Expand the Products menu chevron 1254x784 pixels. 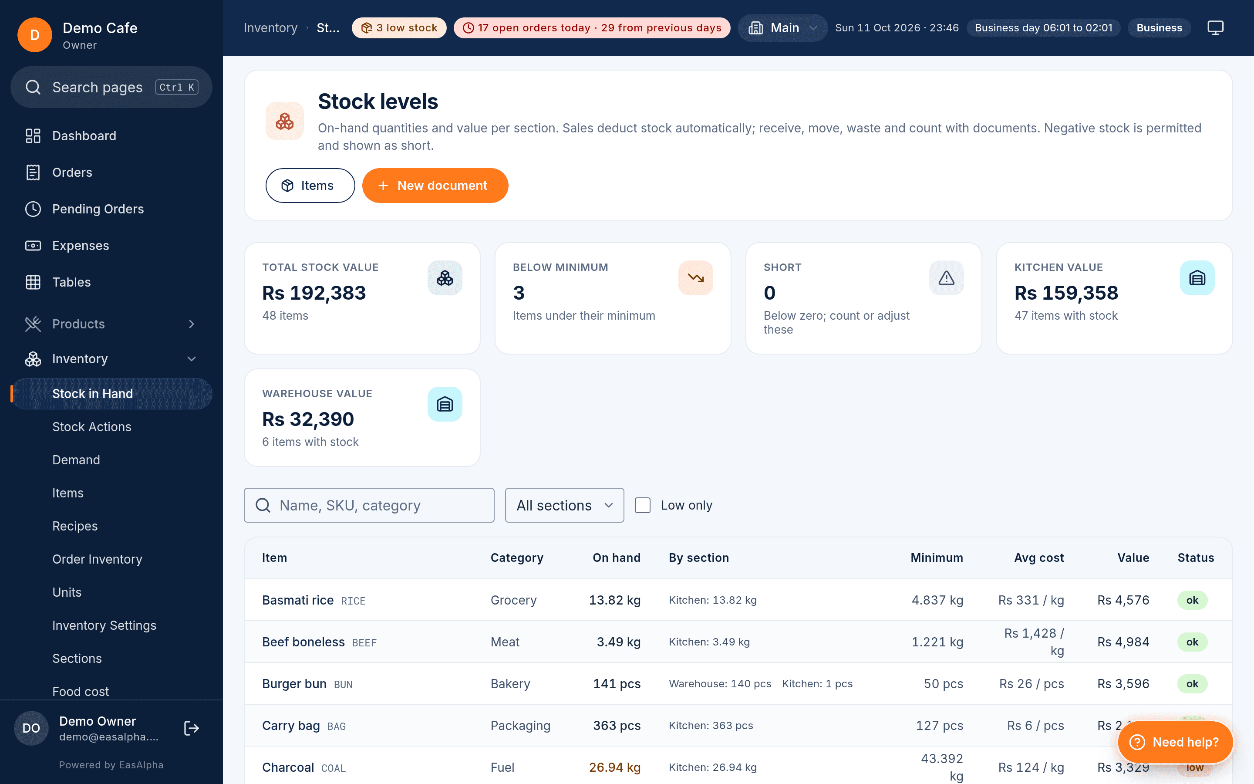pyautogui.click(x=191, y=324)
